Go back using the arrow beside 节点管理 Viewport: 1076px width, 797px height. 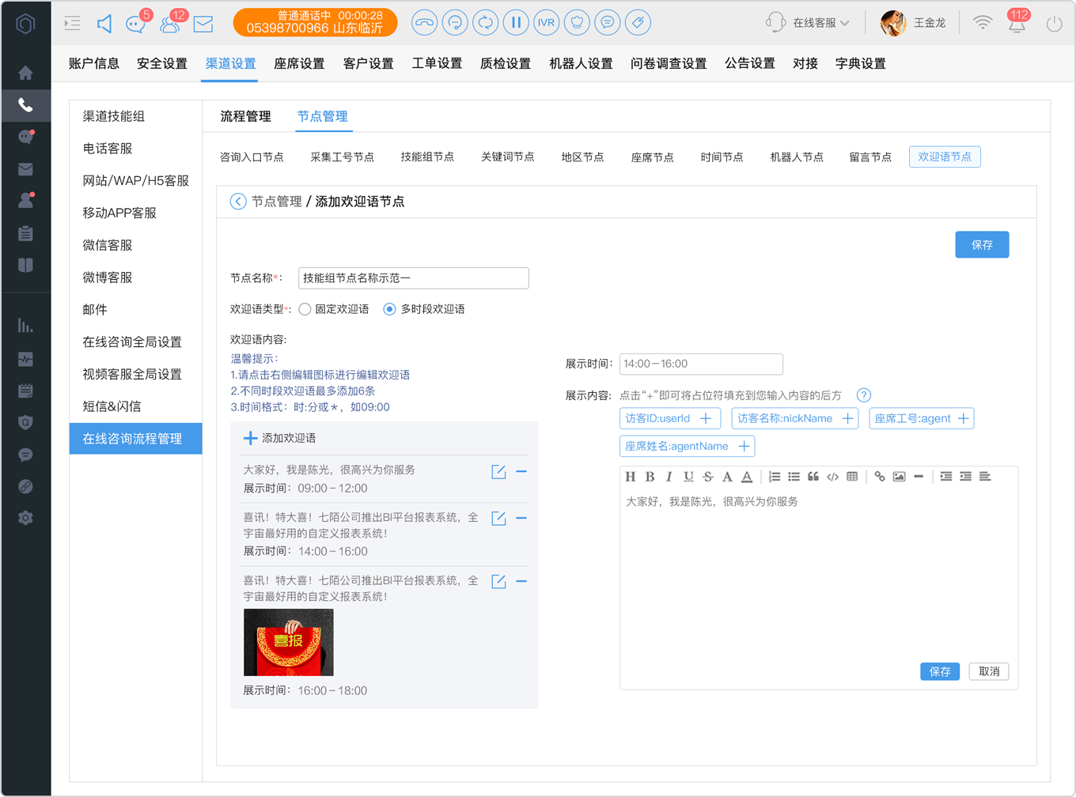[238, 202]
